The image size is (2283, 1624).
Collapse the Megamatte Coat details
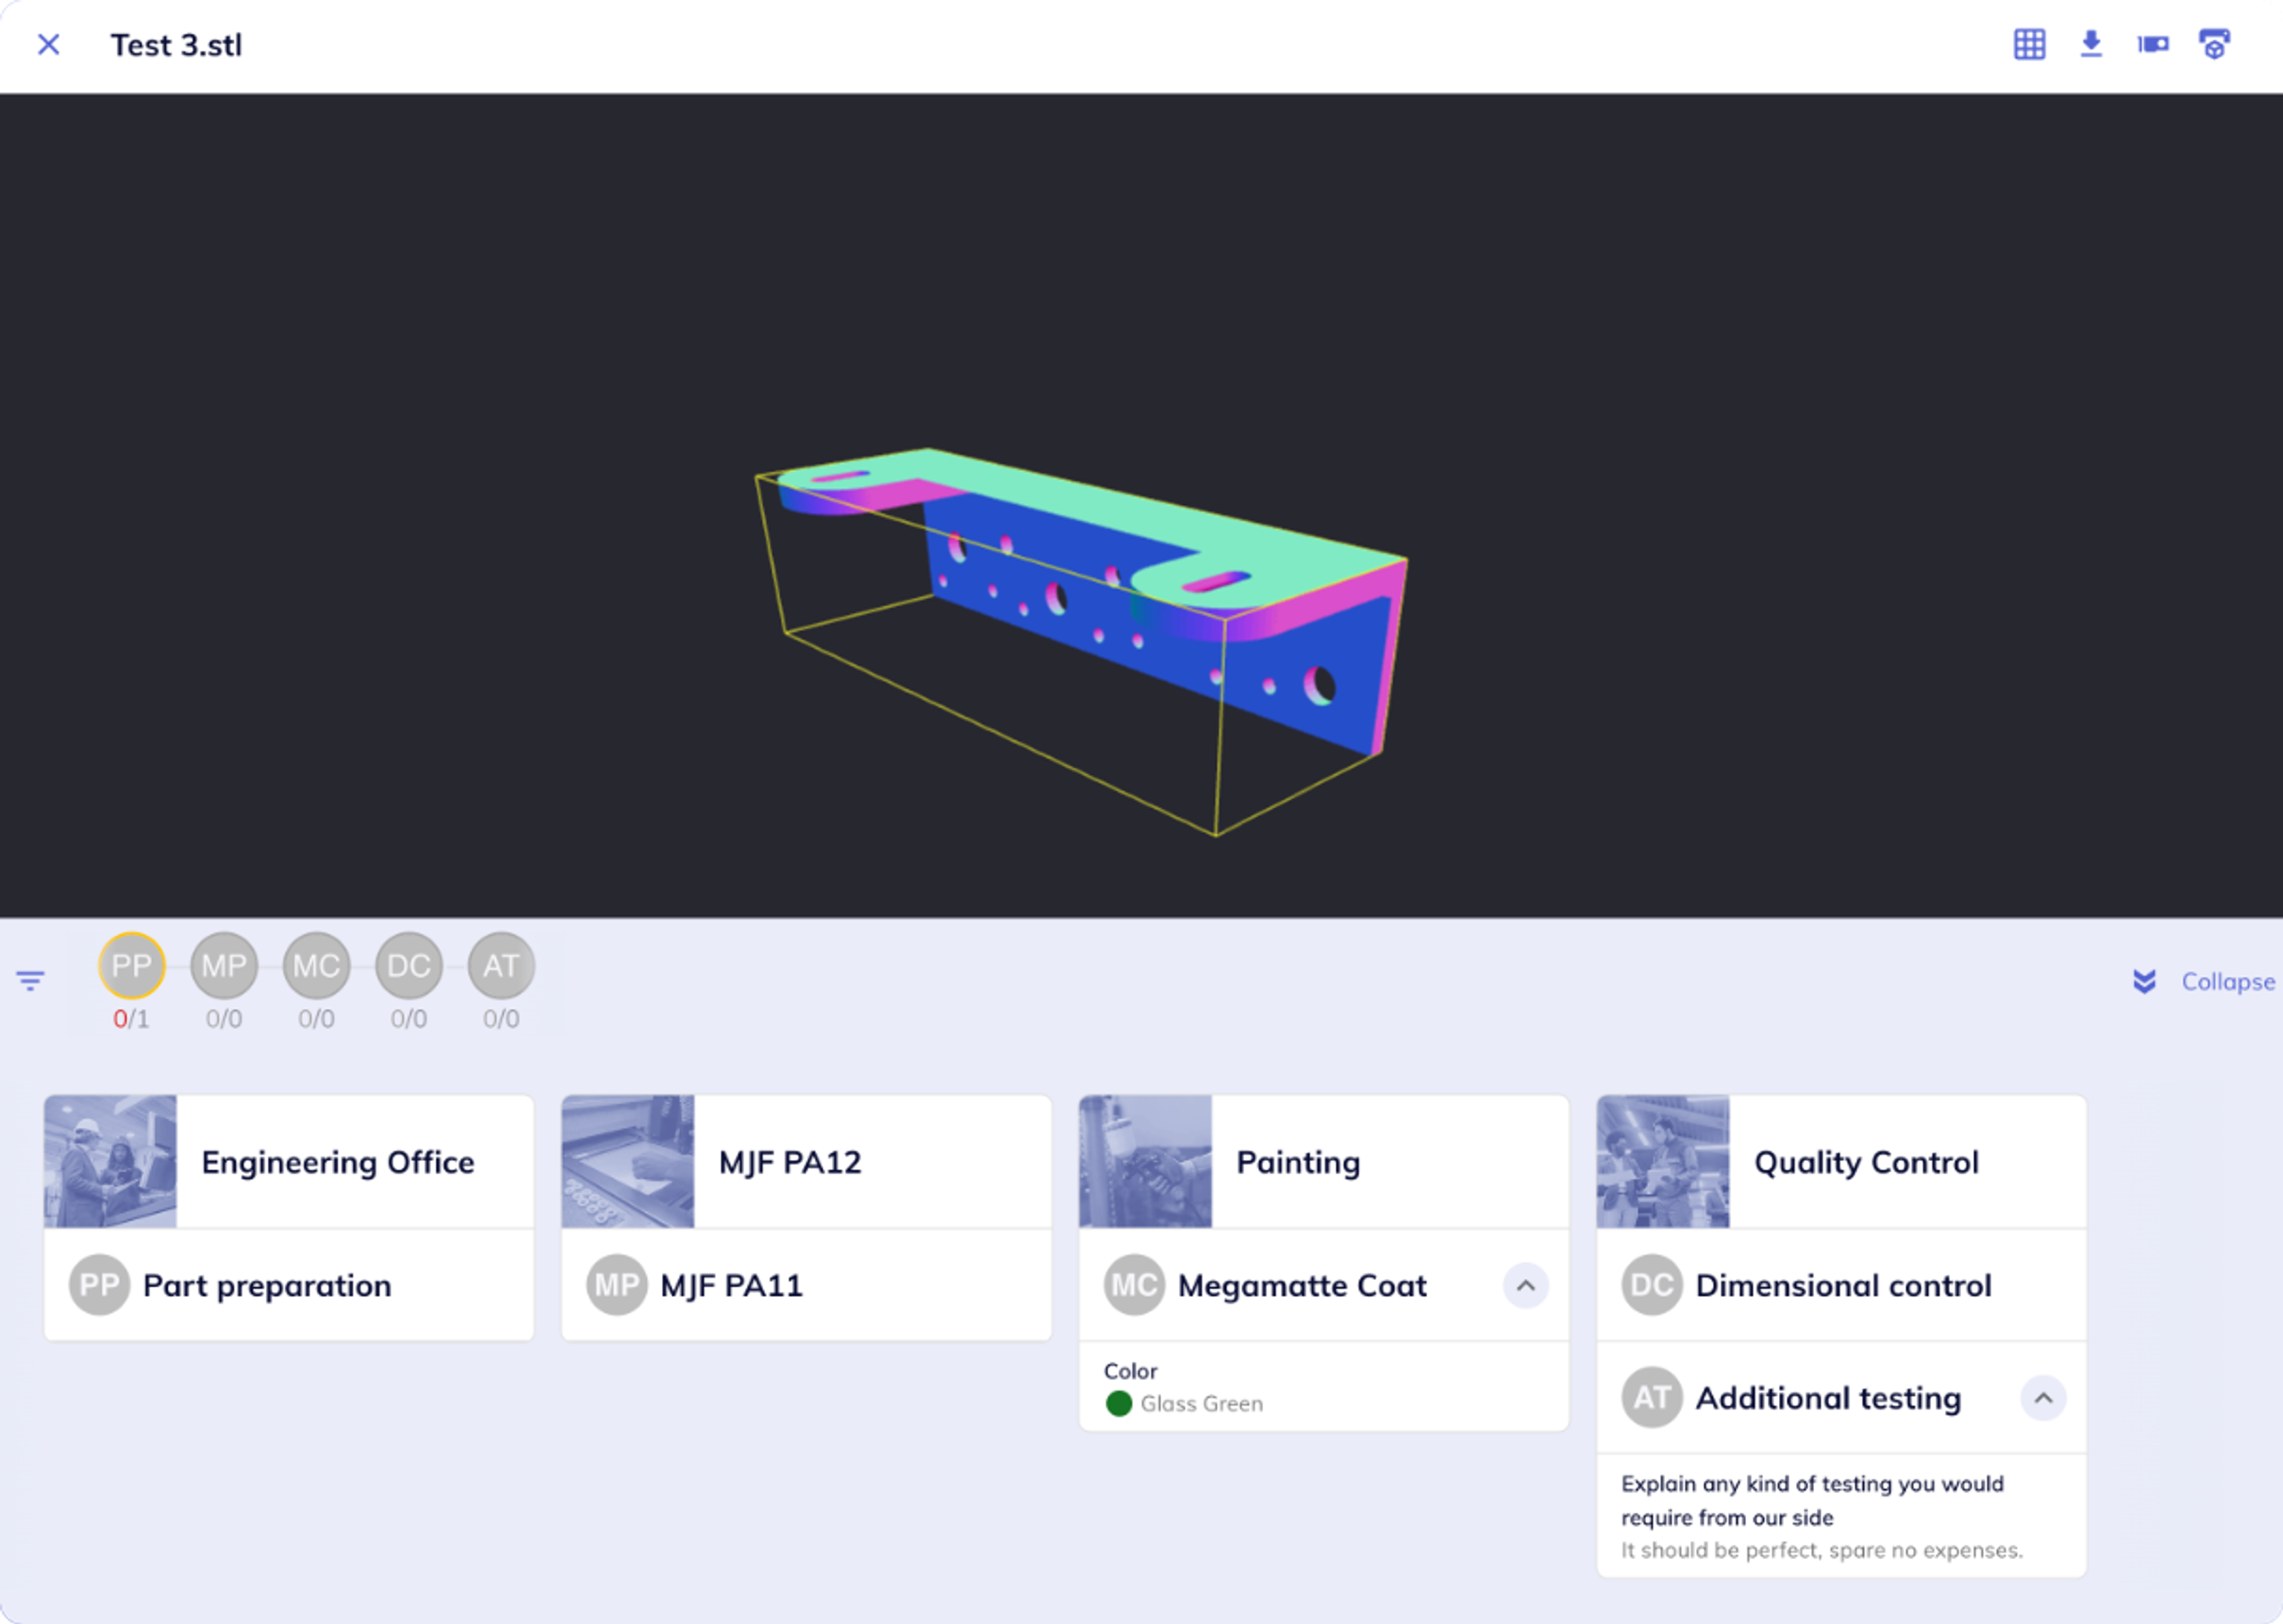click(1525, 1286)
